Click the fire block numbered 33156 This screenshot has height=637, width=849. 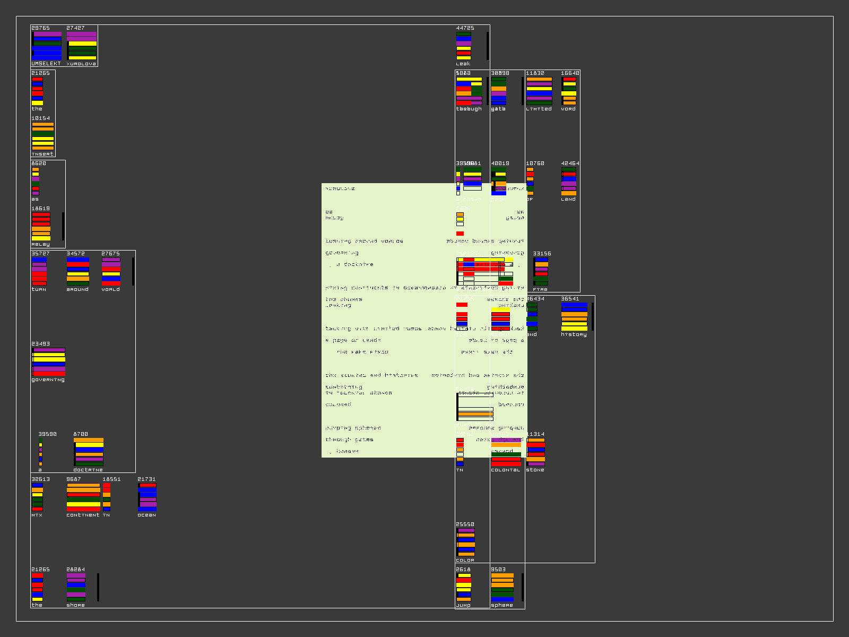[541, 272]
